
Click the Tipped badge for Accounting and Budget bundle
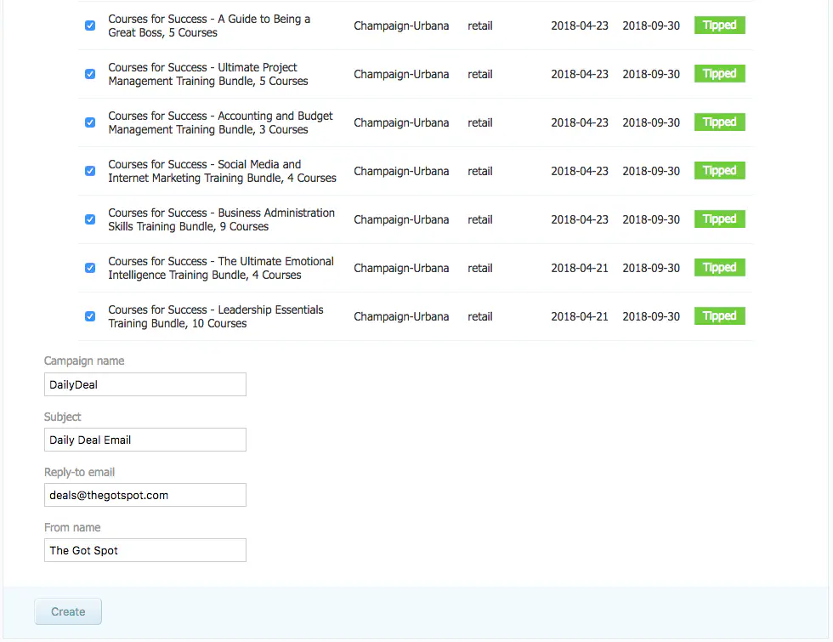pyautogui.click(x=719, y=122)
